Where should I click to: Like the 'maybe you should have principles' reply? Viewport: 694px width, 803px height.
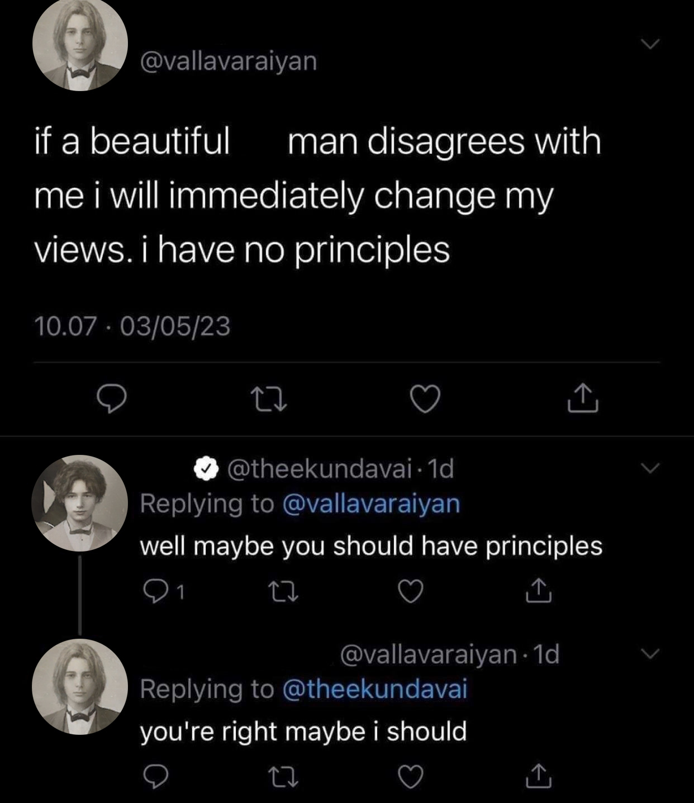point(411,591)
